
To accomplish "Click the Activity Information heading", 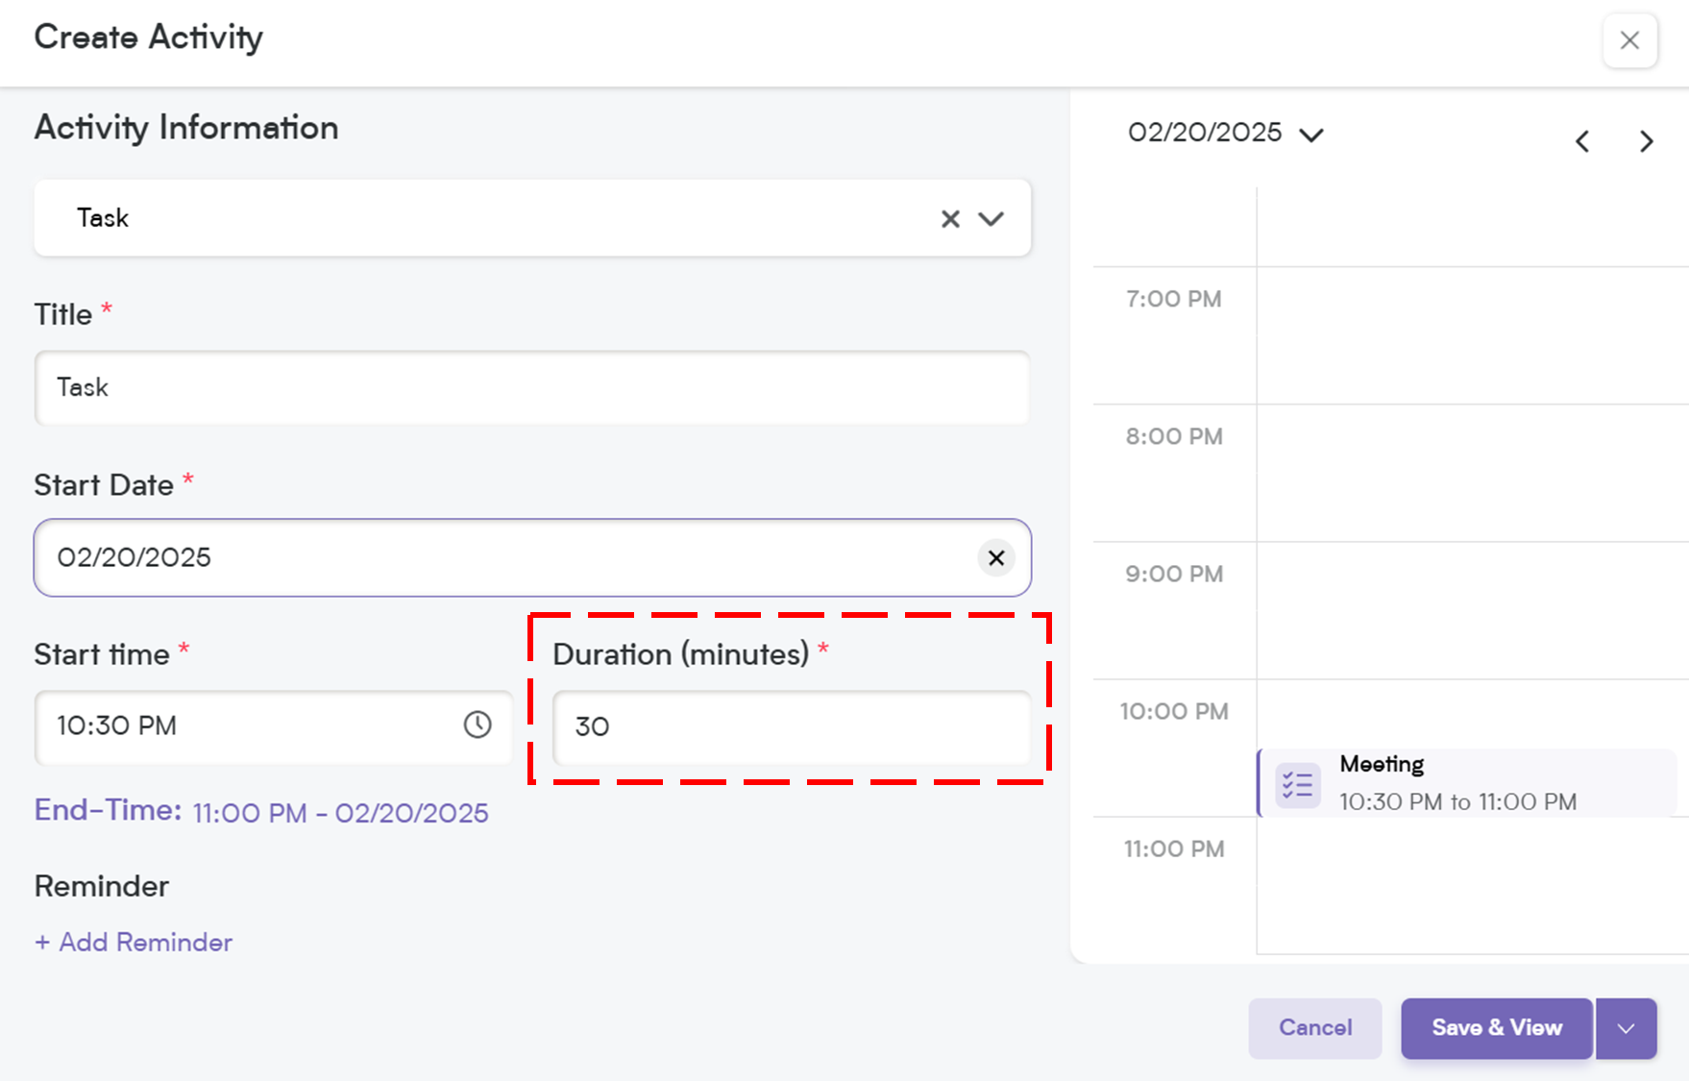I will point(186,128).
